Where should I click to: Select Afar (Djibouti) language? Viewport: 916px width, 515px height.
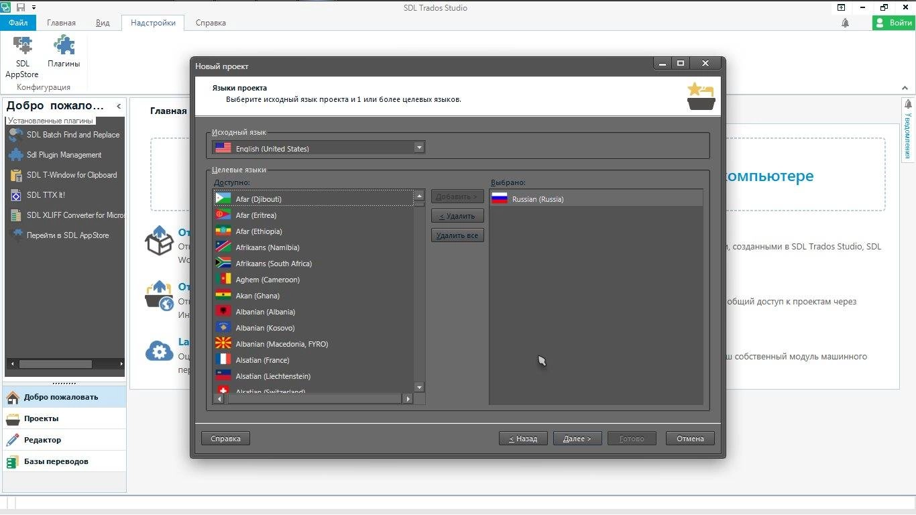pyautogui.click(x=314, y=199)
